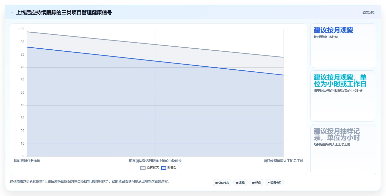The height and width of the screenshot is (196, 386).
Task: Click the page title 上线后应持续跟踪的三类项目管理健康信号
Action: coord(64,12)
